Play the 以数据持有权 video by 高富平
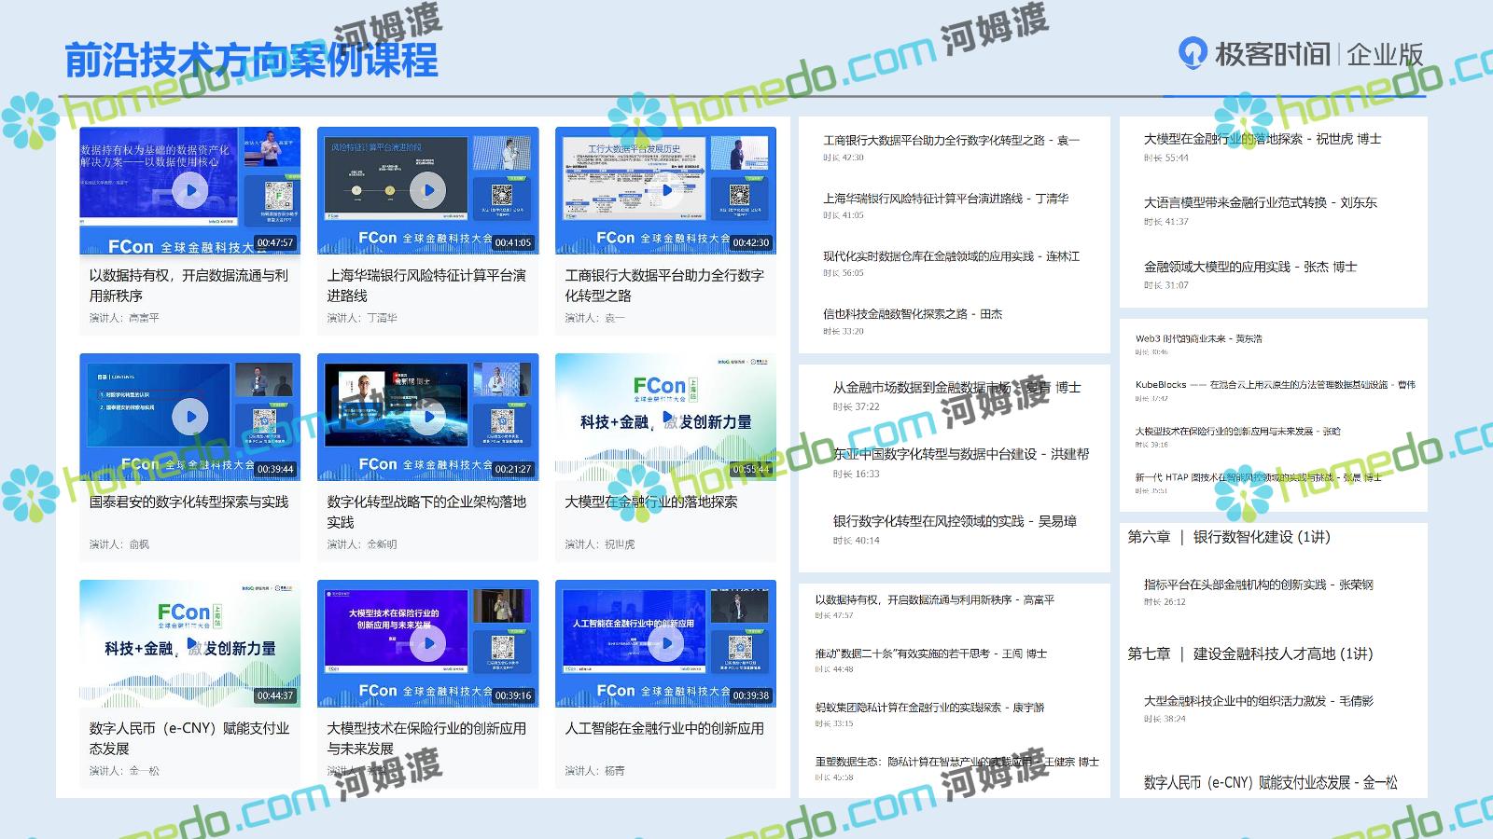Viewport: 1493px width, 839px height. coord(190,191)
